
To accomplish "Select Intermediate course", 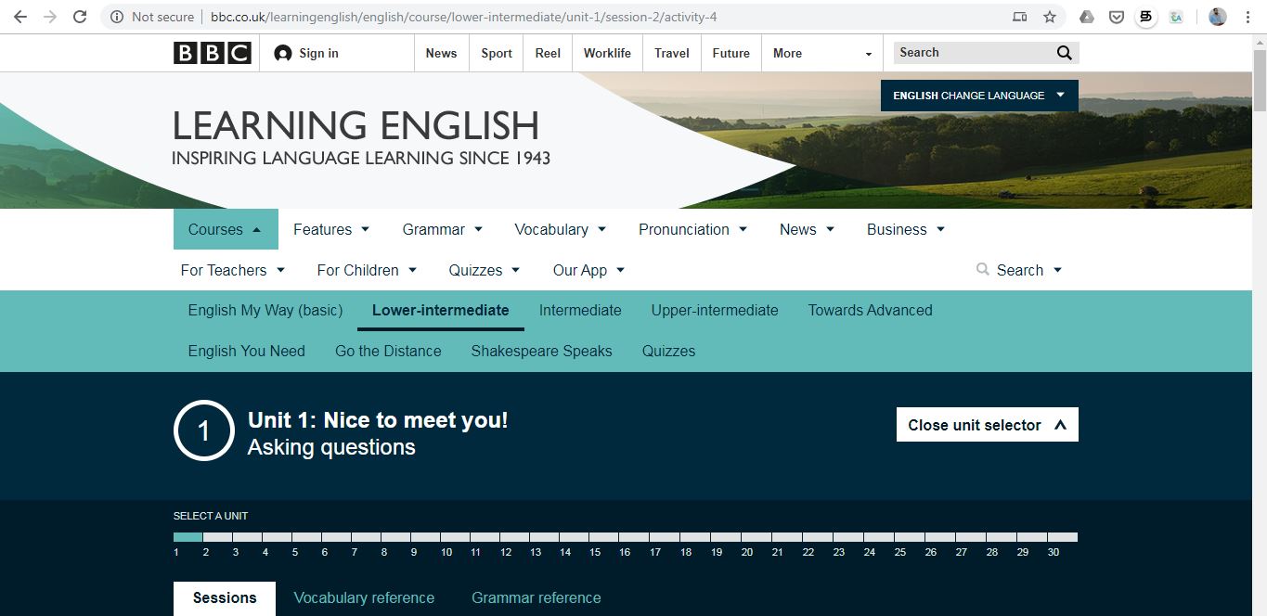I will coord(580,310).
